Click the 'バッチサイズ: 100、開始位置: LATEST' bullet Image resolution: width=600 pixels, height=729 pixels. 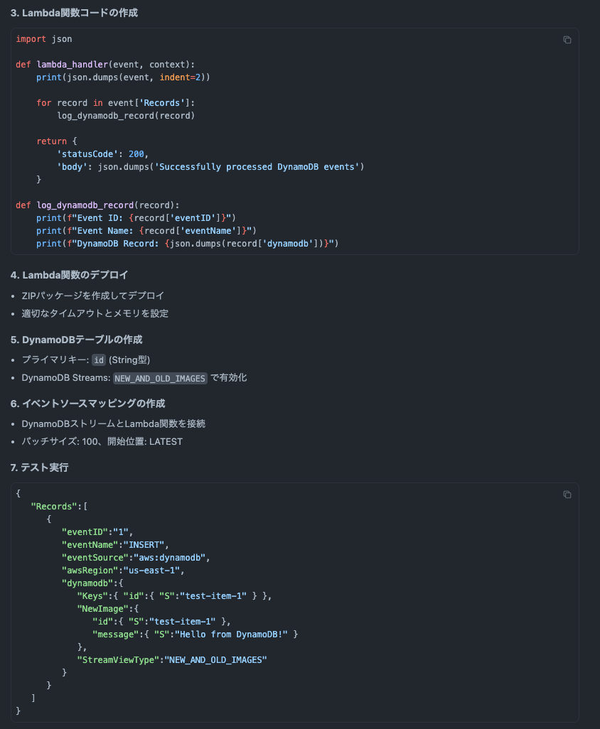tap(102, 441)
